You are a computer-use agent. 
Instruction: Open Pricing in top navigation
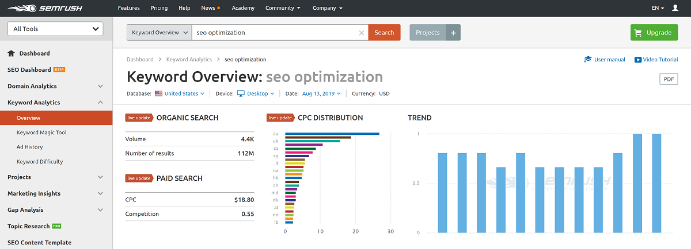pyautogui.click(x=159, y=8)
